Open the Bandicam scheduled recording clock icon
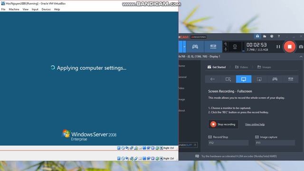 tap(272, 36)
